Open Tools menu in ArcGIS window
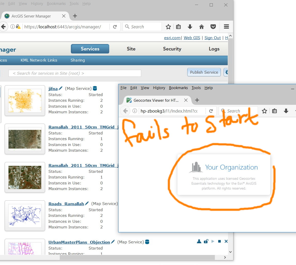Screen dimensions: 296x265 point(74,4)
